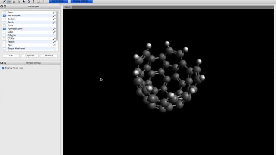Select the Align tool
Viewport: 276px width, 155px height.
coord(43,1)
